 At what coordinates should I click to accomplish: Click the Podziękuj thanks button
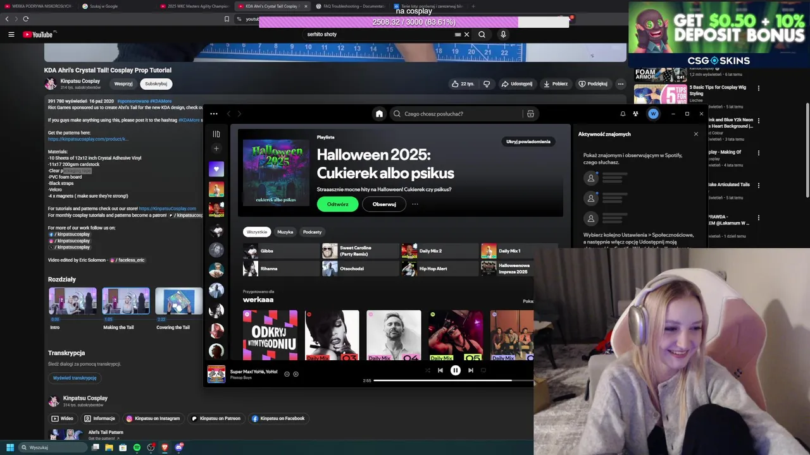593,83
